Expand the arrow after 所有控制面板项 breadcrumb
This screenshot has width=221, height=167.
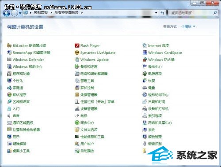[x=82, y=13]
